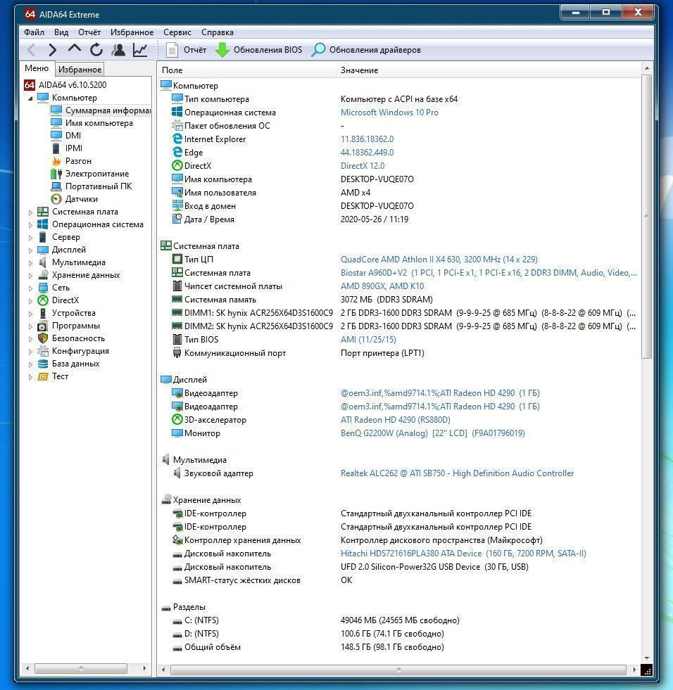
Task: Select the C: (NTFS) partition row
Action: [x=399, y=620]
